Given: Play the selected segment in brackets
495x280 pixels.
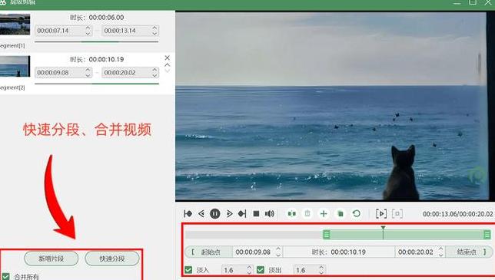Looking at the screenshot, I should [381, 214].
